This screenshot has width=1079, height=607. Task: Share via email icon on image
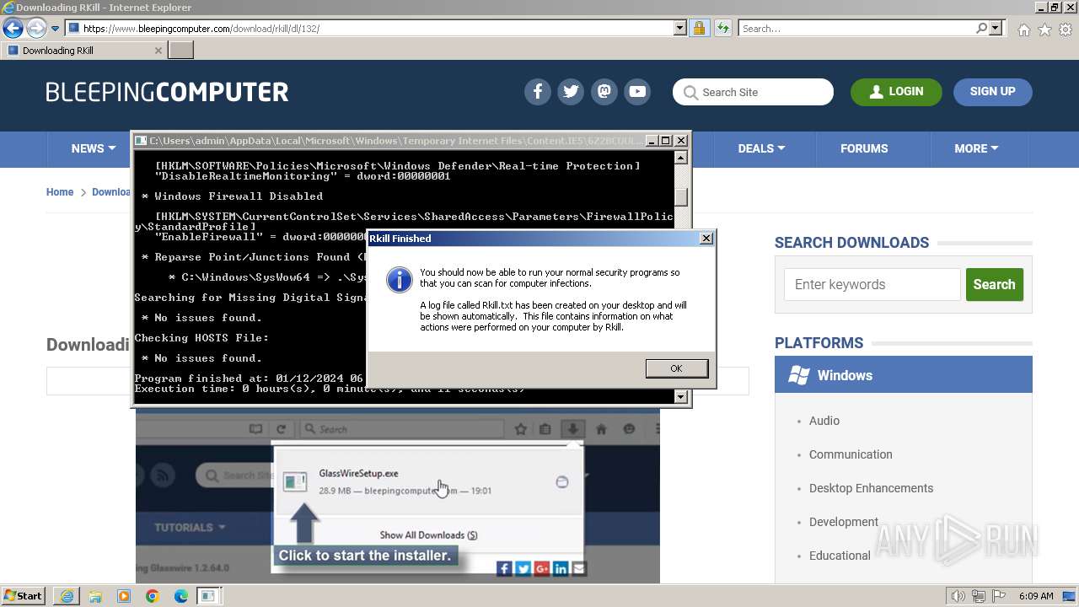pos(578,569)
